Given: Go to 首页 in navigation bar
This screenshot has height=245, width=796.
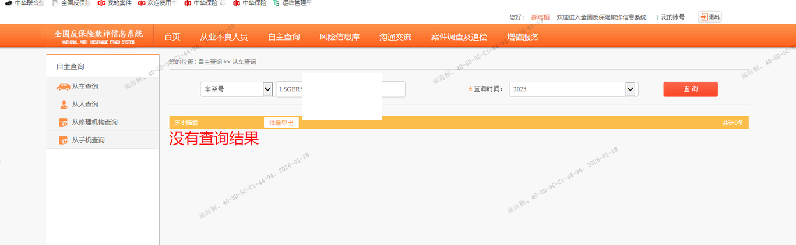Looking at the screenshot, I should [172, 37].
